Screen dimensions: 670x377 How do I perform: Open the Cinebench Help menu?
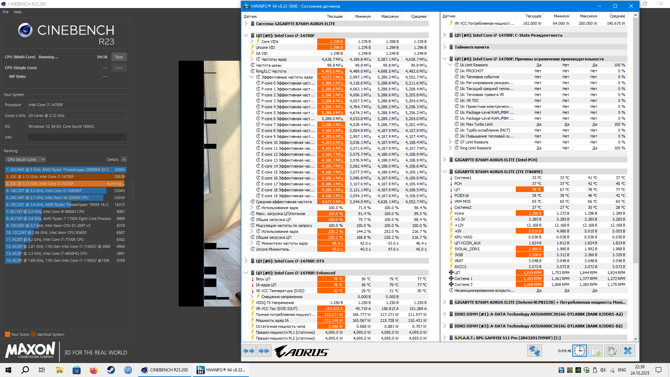tap(17, 12)
